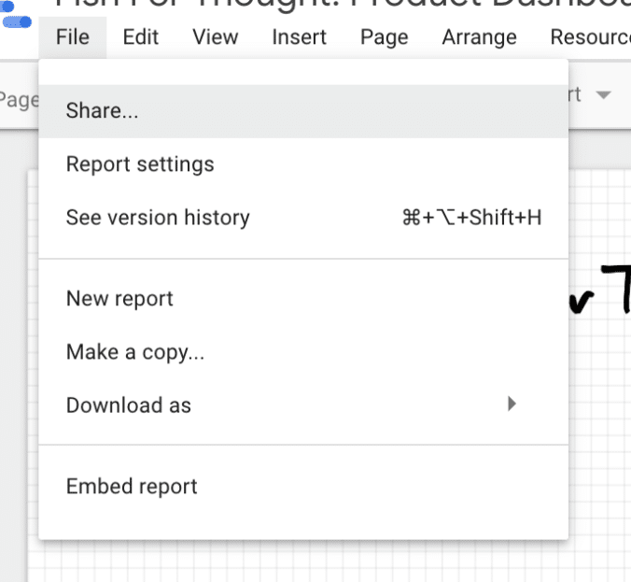Viewport: 631px width, 582px height.
Task: Choose Share... from File menu
Action: (x=303, y=111)
